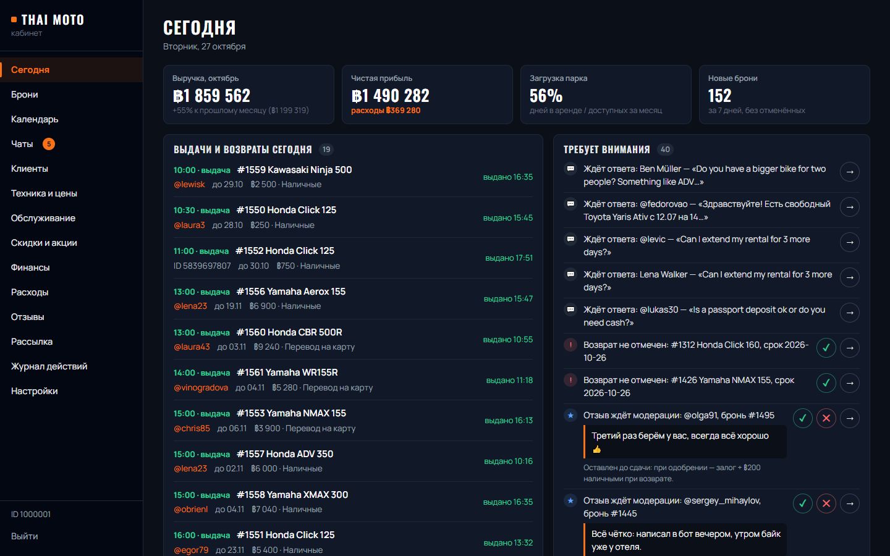Reject @olga91 review with red cross

[x=826, y=418]
